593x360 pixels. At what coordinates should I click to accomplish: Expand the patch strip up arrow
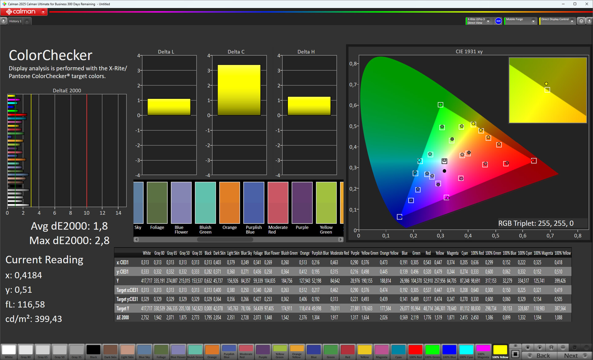pyautogui.click(x=515, y=345)
